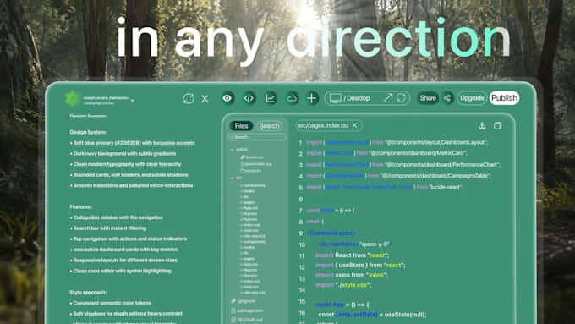Open preview in new tab arrow
Screen dimensions: 575x324
point(387,97)
